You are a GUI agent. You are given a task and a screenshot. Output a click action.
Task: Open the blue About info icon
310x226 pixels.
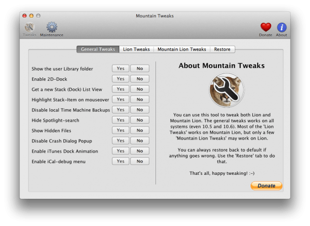coord(281,27)
